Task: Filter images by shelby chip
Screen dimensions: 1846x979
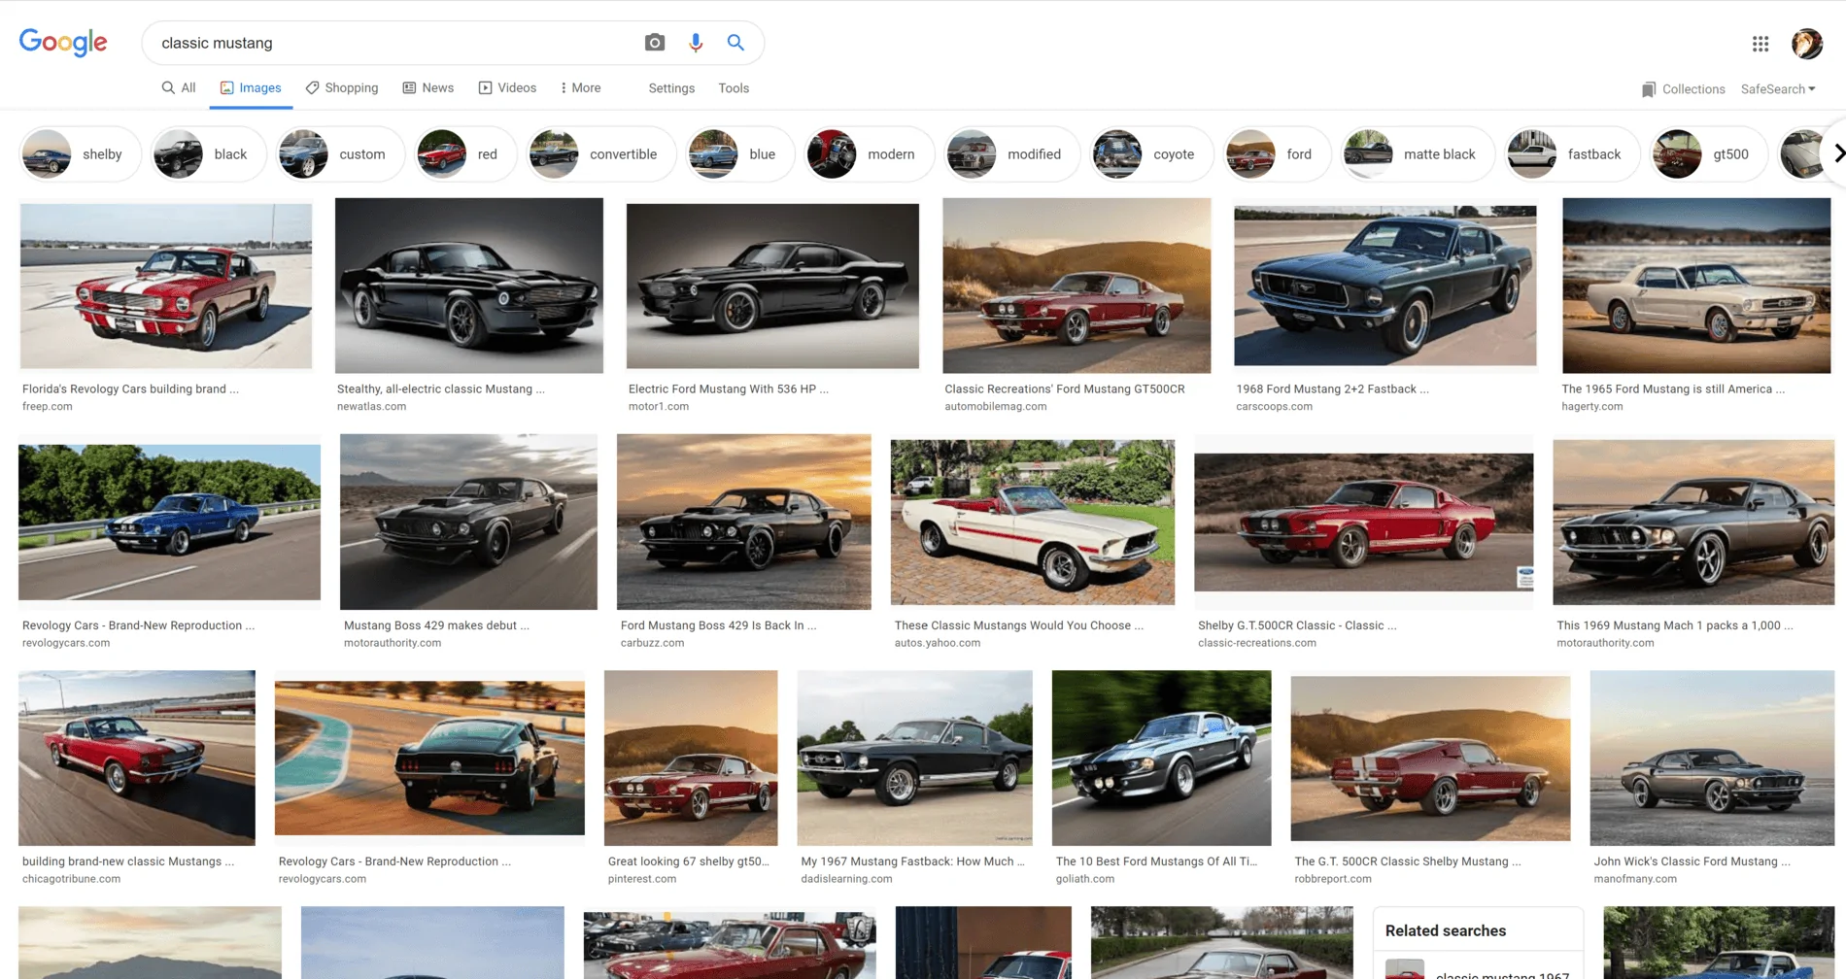Action: tap(80, 154)
